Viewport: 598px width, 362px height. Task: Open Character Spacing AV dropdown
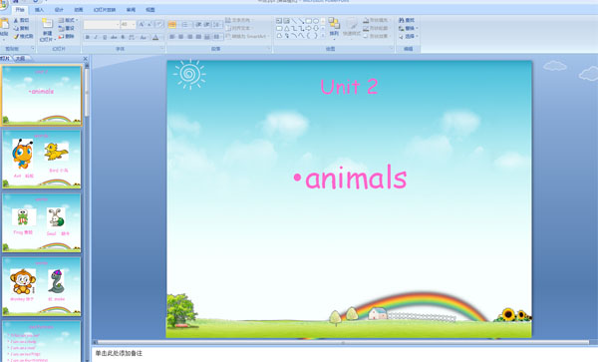tap(132, 37)
